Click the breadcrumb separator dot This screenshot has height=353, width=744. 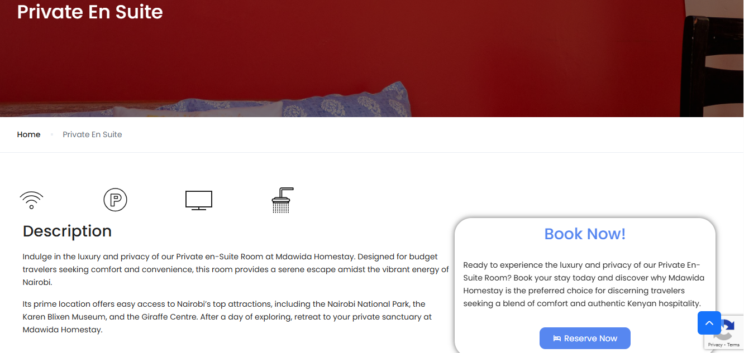click(52, 134)
